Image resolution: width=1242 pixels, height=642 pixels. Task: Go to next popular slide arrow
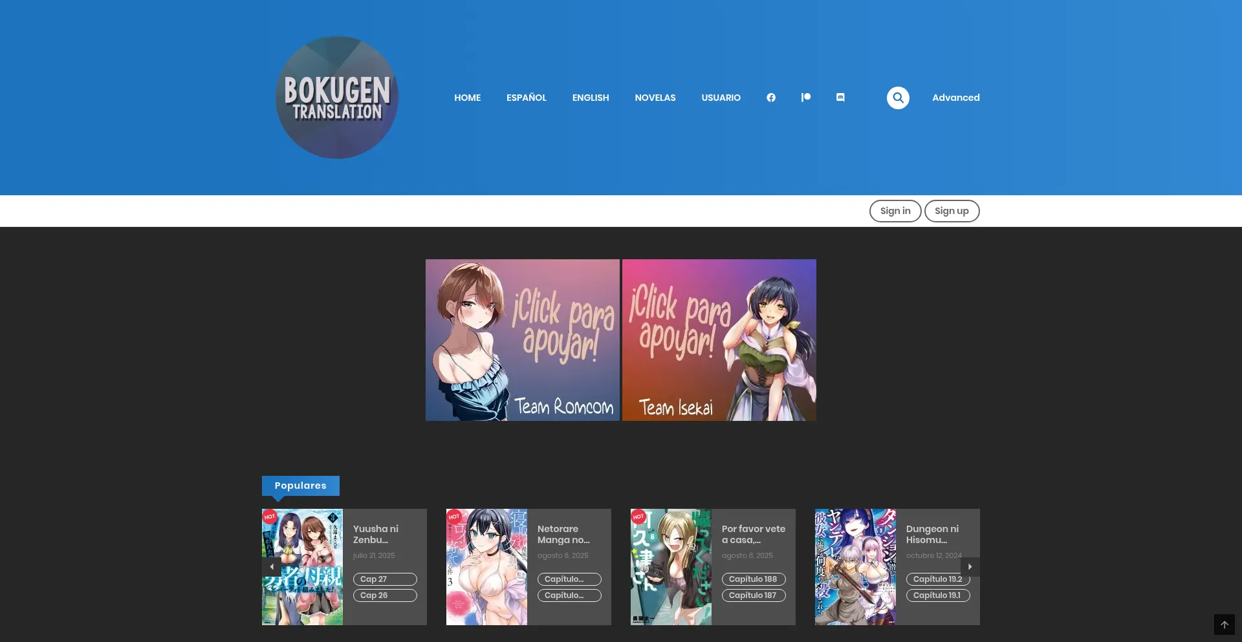[970, 566]
